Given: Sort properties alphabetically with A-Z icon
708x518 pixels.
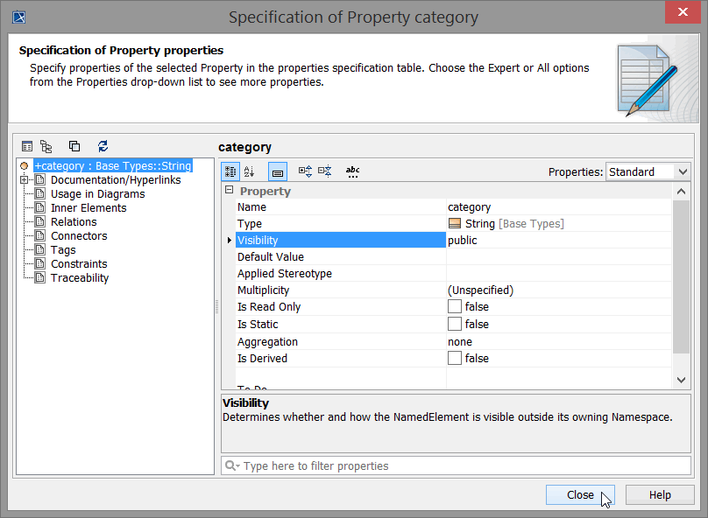Looking at the screenshot, I should coord(249,172).
